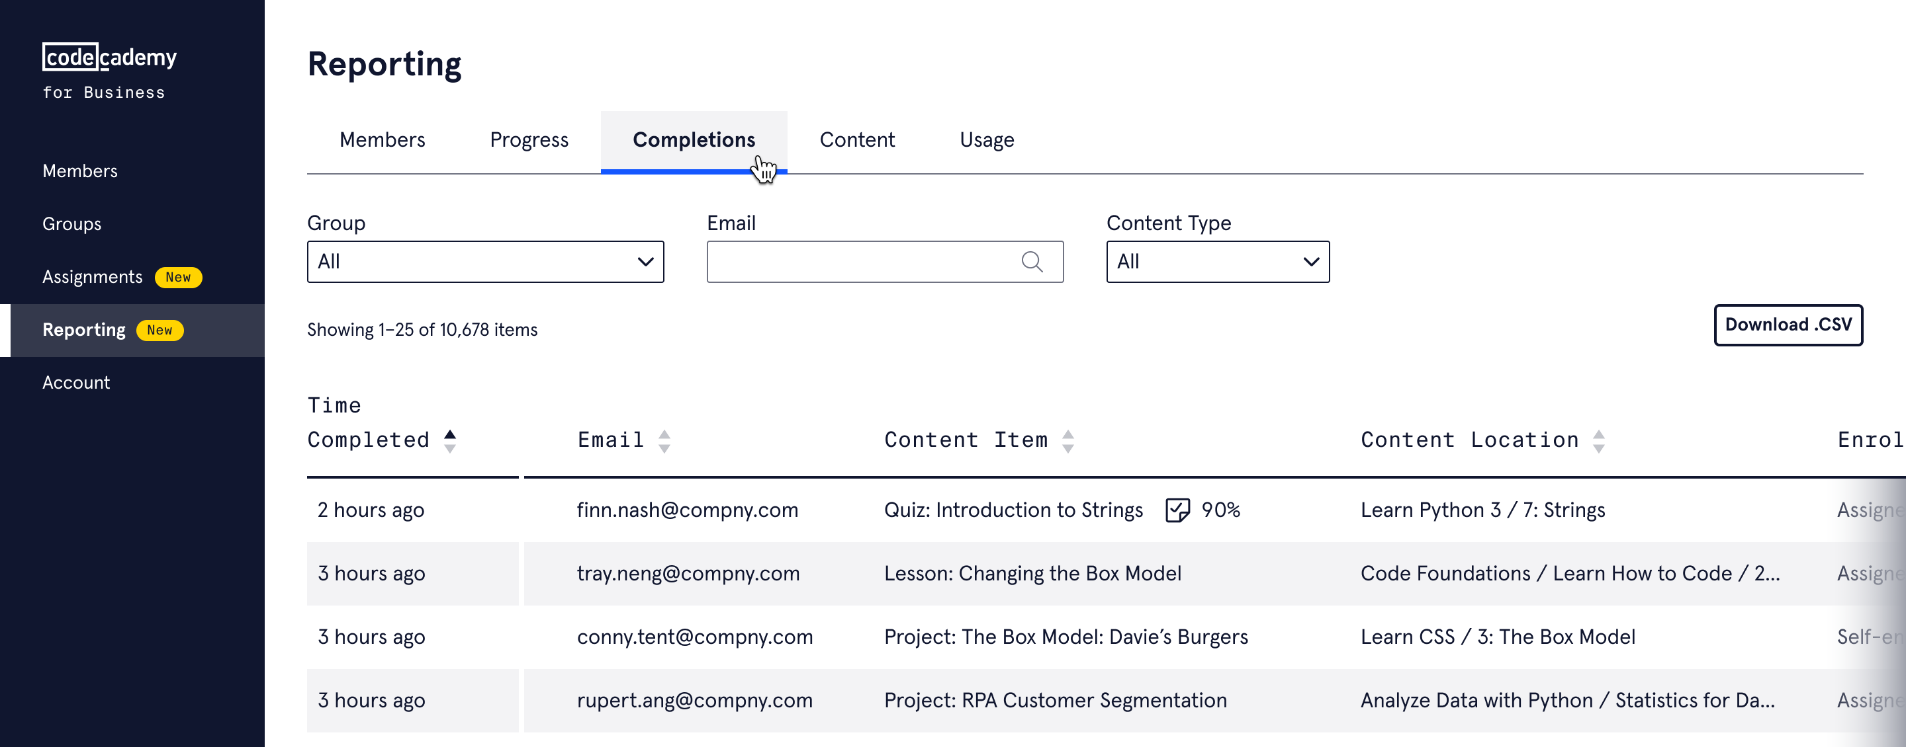Screen dimensions: 1906x747
Task: Sort table by Content Item arrows
Action: click(x=1067, y=440)
